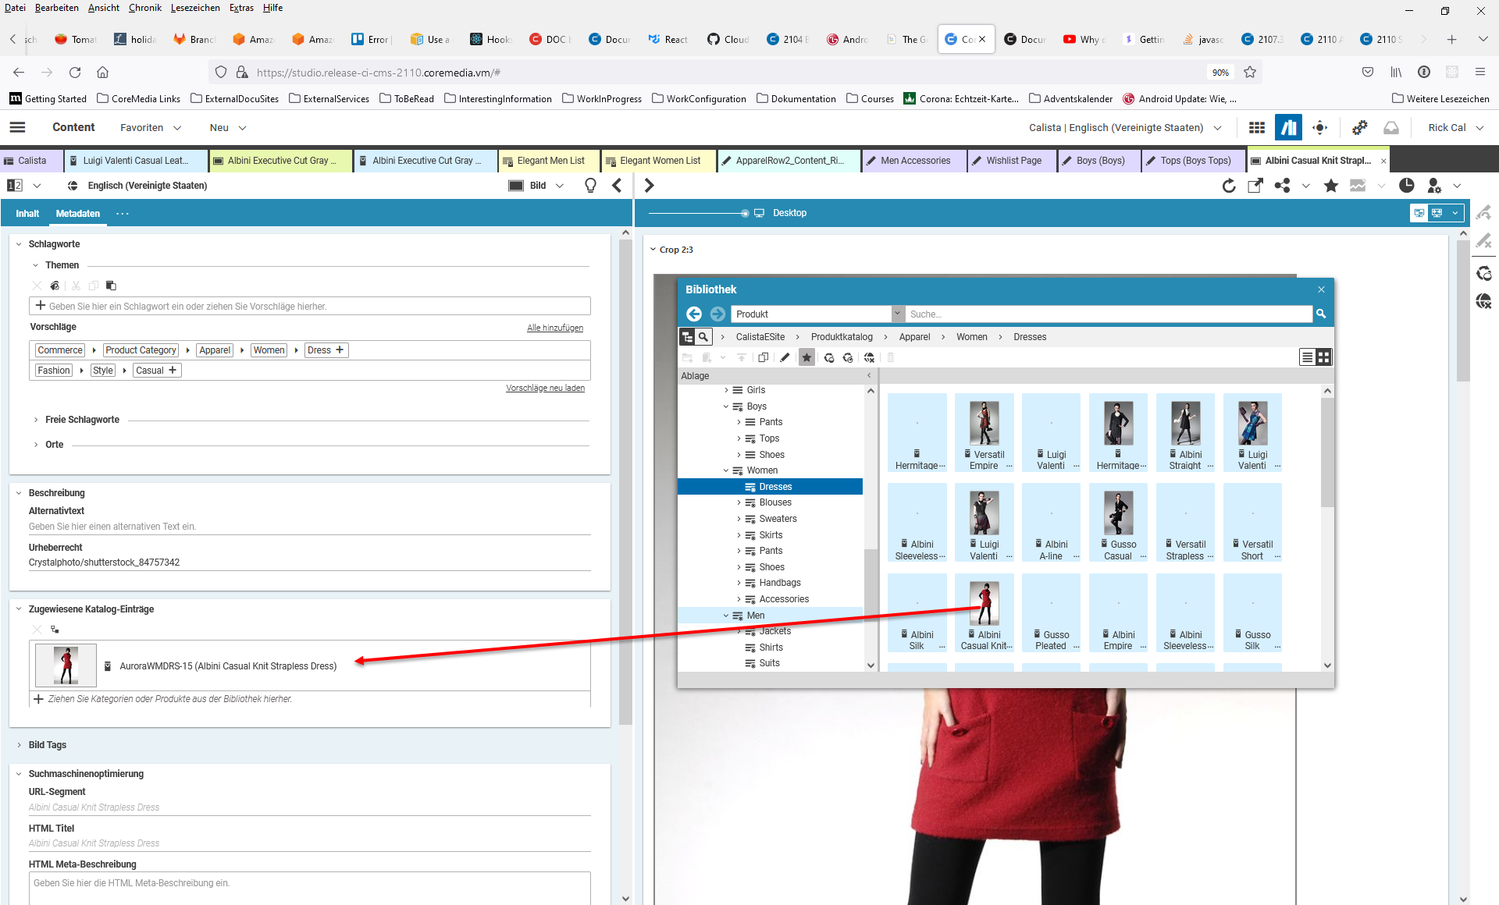Click the Alle hinzufügen link
The image size is (1499, 905).
click(x=554, y=328)
